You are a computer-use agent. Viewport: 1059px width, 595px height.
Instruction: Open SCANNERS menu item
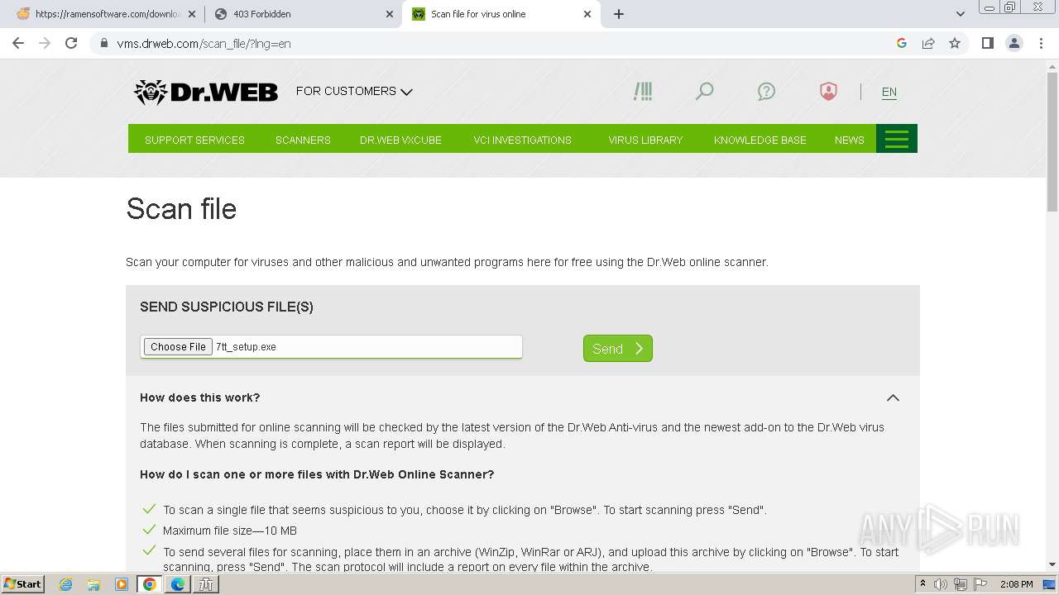[303, 140]
